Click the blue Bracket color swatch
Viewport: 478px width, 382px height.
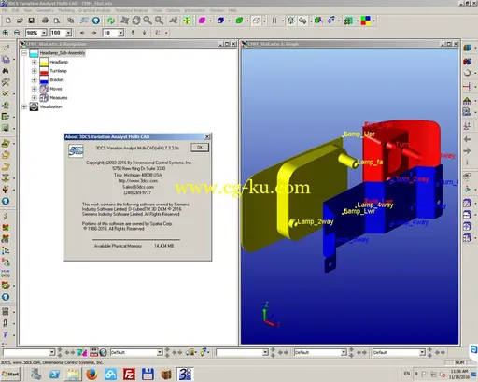pyautogui.click(x=44, y=80)
